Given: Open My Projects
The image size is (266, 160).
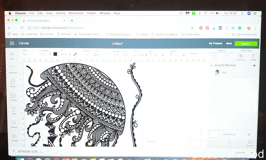Looking at the screenshot, I should tap(215, 43).
